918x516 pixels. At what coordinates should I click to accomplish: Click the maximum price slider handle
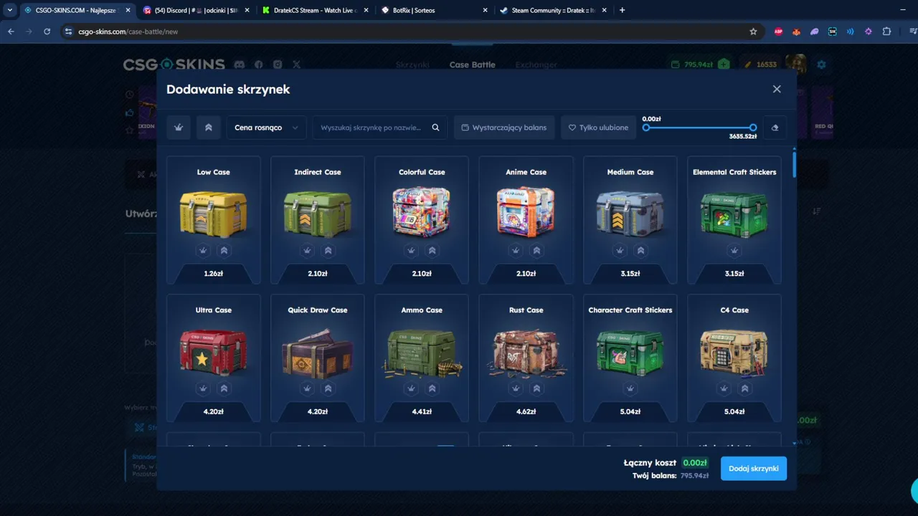point(753,128)
